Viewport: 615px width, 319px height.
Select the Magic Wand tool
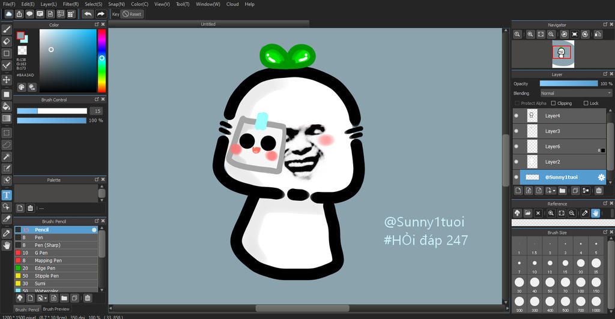pos(7,157)
